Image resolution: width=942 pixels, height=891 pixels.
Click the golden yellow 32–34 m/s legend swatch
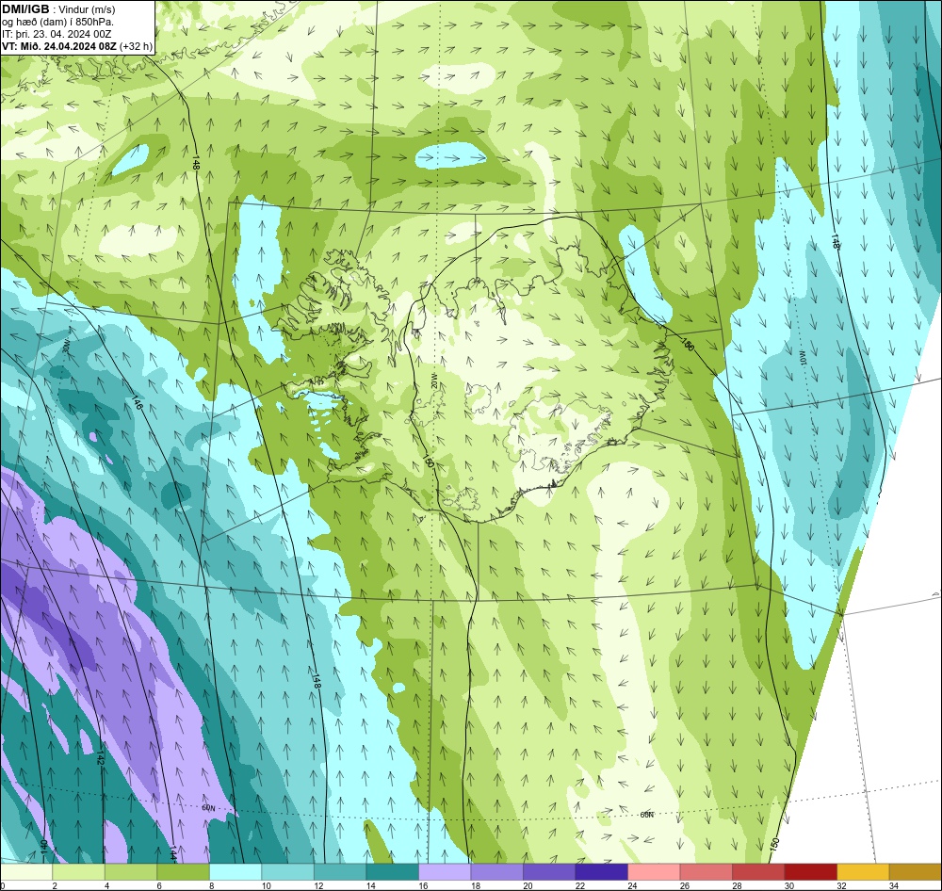coord(863,872)
